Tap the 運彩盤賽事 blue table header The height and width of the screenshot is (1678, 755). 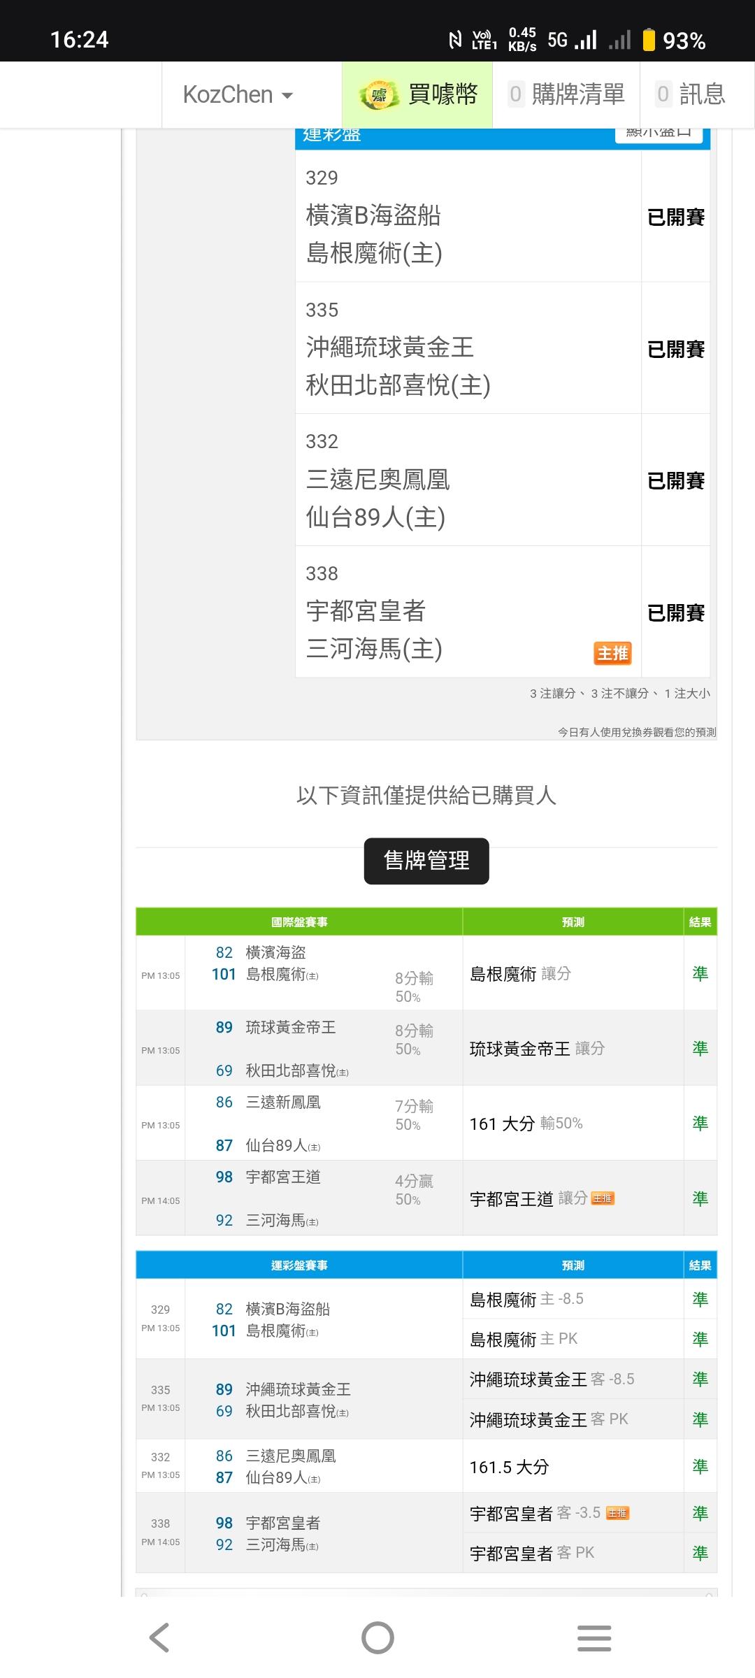pos(299,1265)
